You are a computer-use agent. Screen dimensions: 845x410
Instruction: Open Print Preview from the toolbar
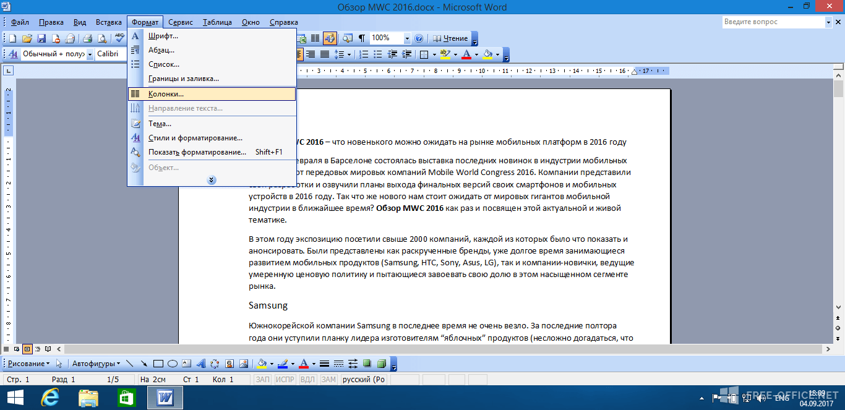click(x=101, y=38)
